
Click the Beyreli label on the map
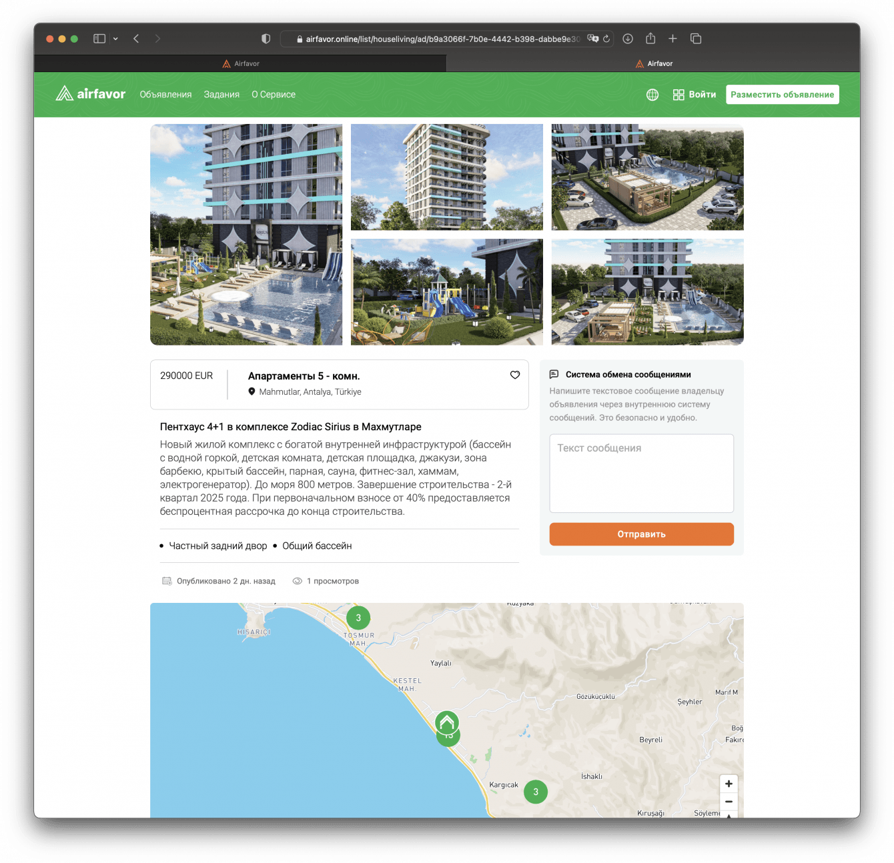[651, 740]
